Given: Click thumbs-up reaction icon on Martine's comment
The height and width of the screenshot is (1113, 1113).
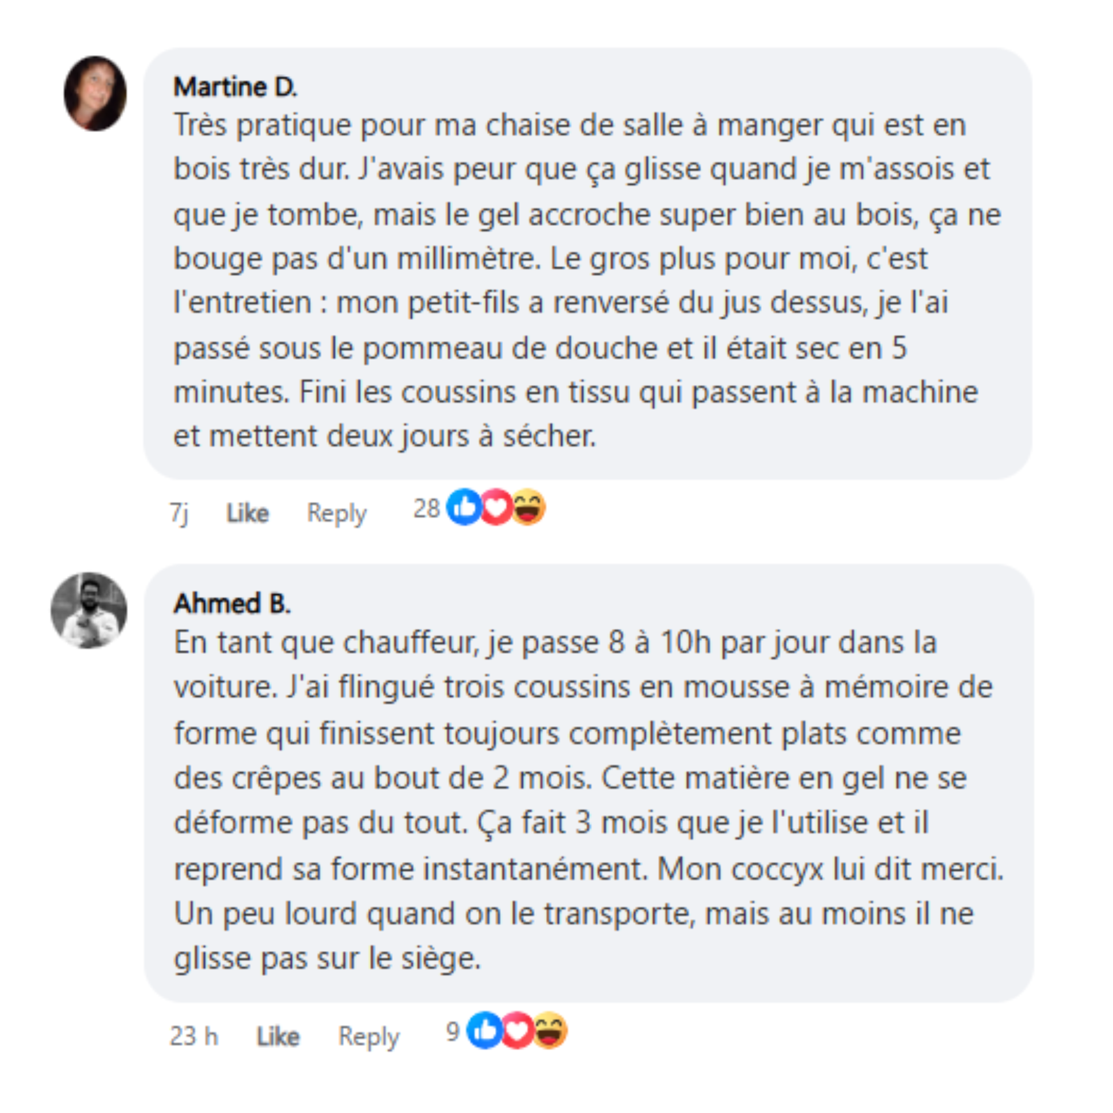Looking at the screenshot, I should (x=464, y=507).
